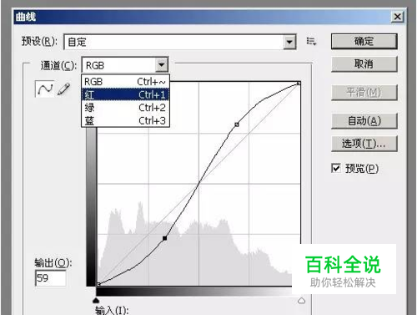417x315 pixels.
Task: Choose the Blue channel (Ctrl+3)
Action: point(125,120)
